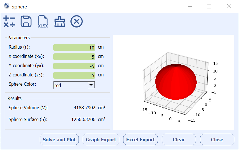The width and height of the screenshot is (239, 150).
Task: Click the XLSX export toolbar icon
Action: [x=43, y=22]
